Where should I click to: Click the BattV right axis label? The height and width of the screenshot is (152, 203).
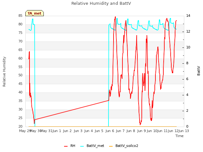[x=199, y=71]
